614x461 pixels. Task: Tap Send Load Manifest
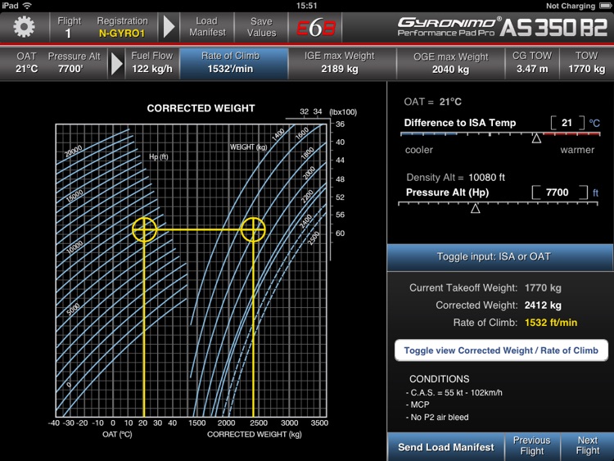point(445,447)
